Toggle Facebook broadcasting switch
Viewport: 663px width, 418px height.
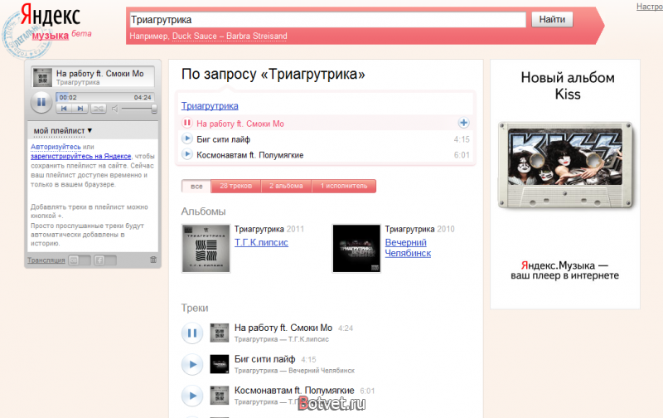click(x=105, y=260)
